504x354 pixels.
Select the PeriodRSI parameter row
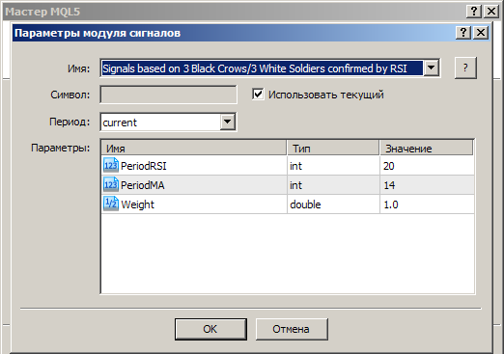(288, 166)
